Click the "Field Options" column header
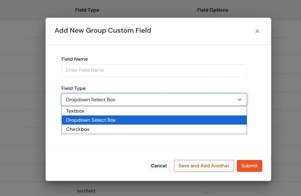The image size is (301, 196). [212, 10]
